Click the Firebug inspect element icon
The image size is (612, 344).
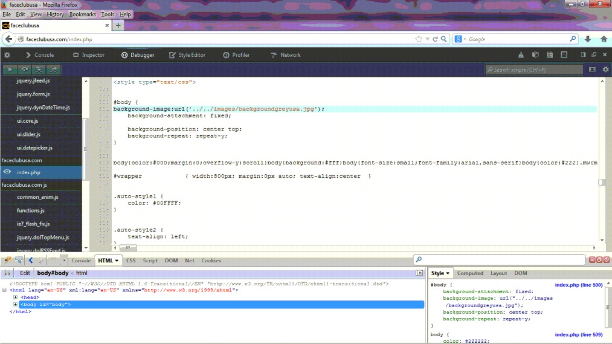[x=19, y=261]
